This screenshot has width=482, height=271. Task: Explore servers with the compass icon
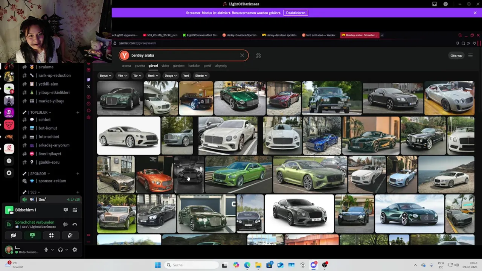(9, 173)
